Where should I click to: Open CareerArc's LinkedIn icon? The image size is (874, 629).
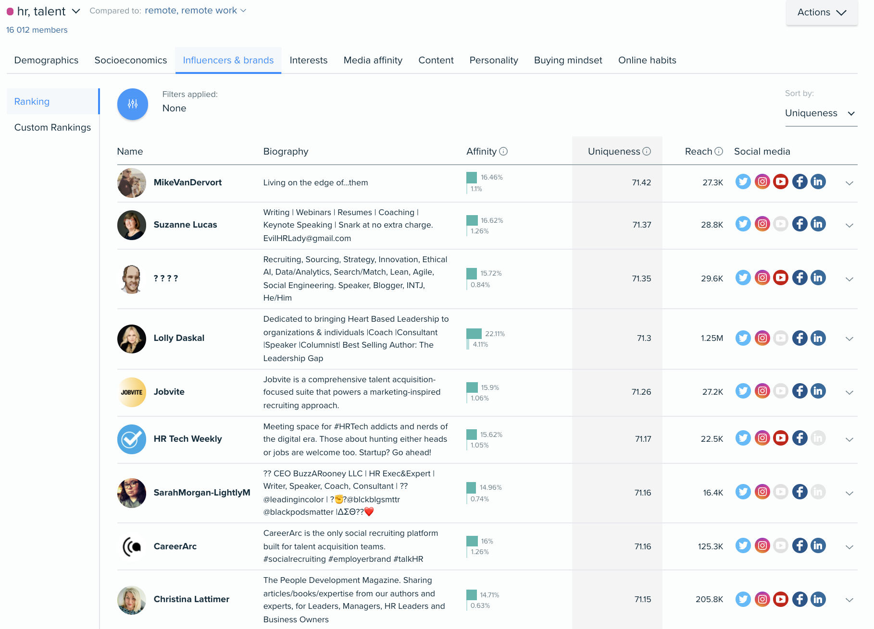point(818,546)
